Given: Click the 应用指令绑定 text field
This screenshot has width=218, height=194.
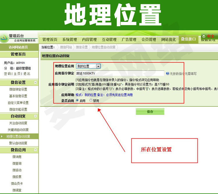Looking at the screenshot, I should [x=120, y=73].
